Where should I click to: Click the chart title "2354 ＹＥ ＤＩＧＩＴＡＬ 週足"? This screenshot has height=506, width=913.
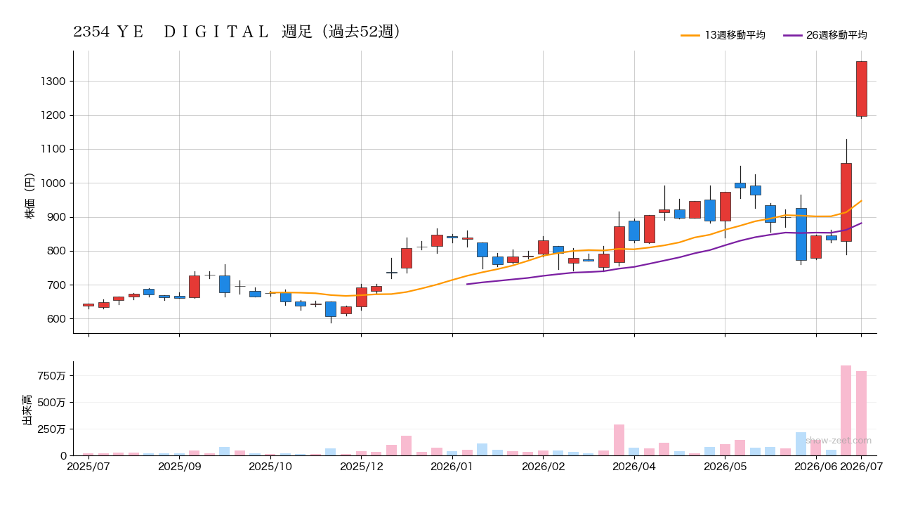[192, 32]
